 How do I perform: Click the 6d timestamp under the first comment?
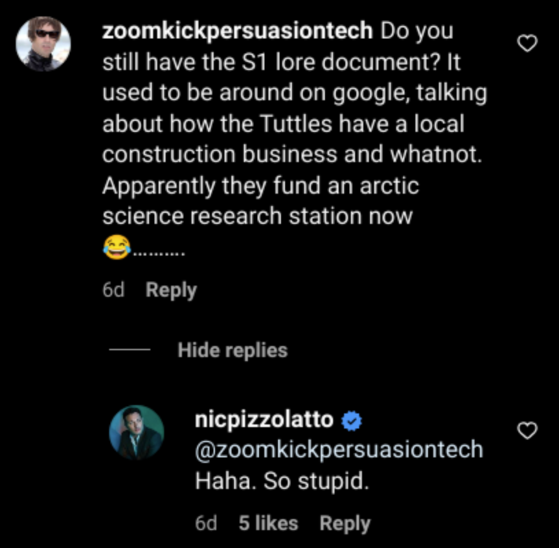(x=113, y=290)
